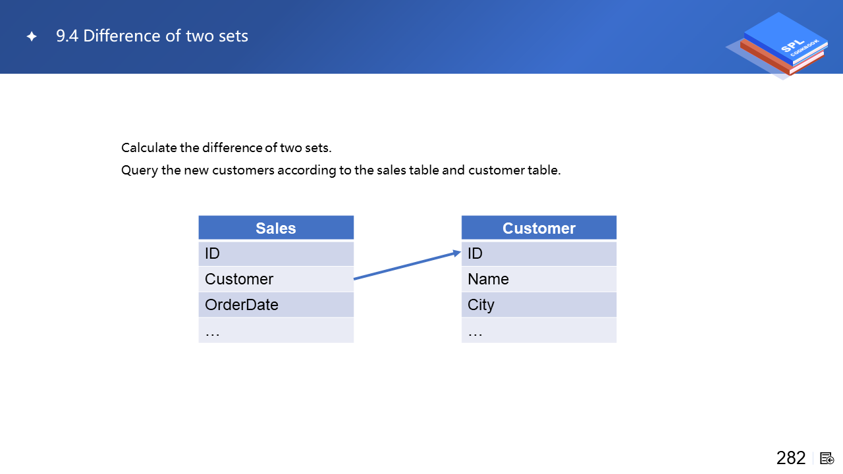843x474 pixels.
Task: Click the arrowhead pointing at Customer ID
Action: [456, 253]
